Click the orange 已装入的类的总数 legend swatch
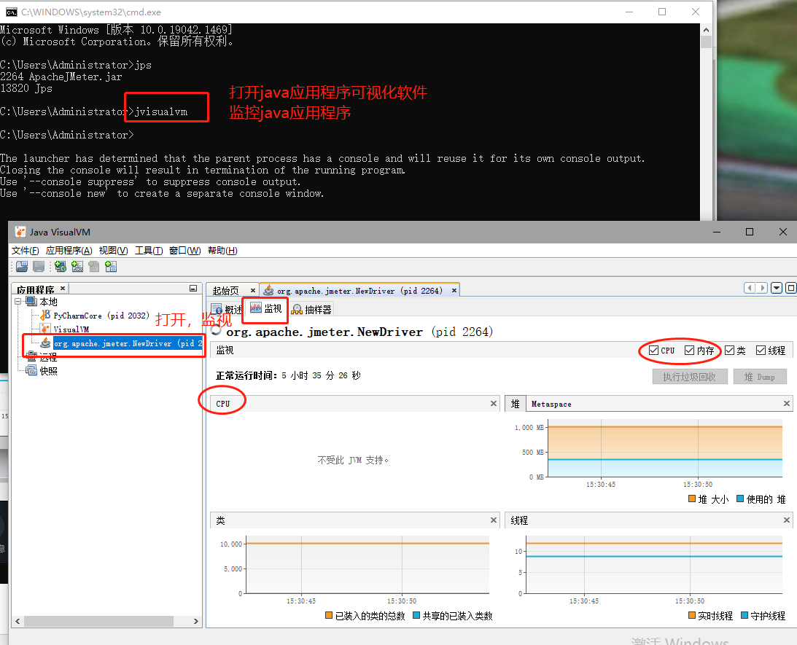The width and height of the screenshot is (797, 645). 329,615
